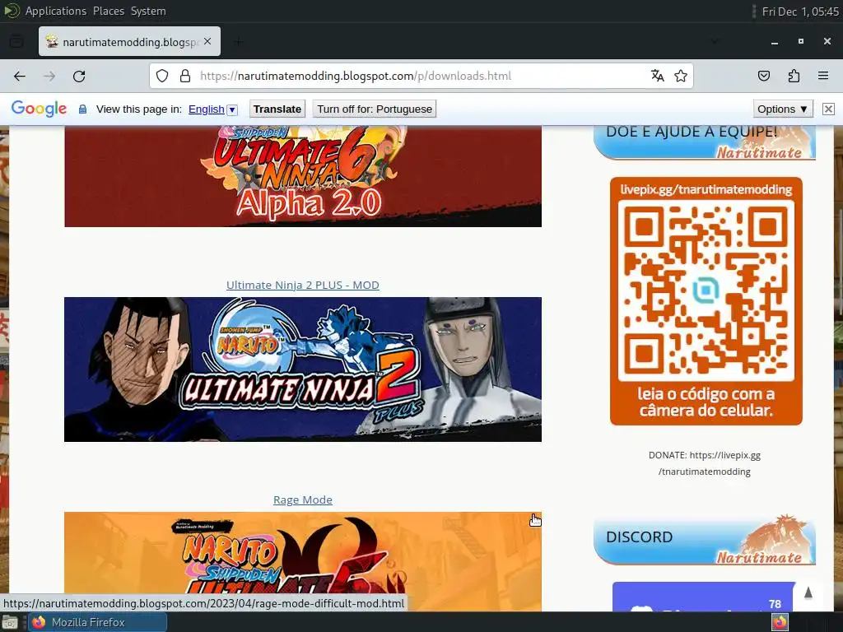Click the clock showing Fri Dec 1
The image size is (843, 632).
point(800,12)
